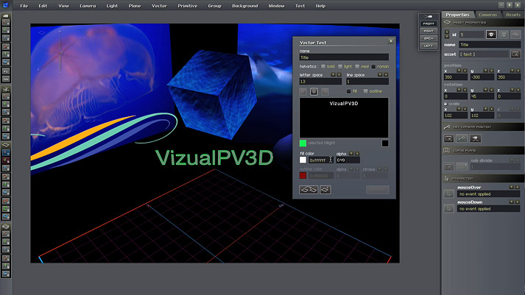The height and width of the screenshot is (295, 525).
Task: Toggle the outline checkbox in Vector Text
Action: (364, 91)
